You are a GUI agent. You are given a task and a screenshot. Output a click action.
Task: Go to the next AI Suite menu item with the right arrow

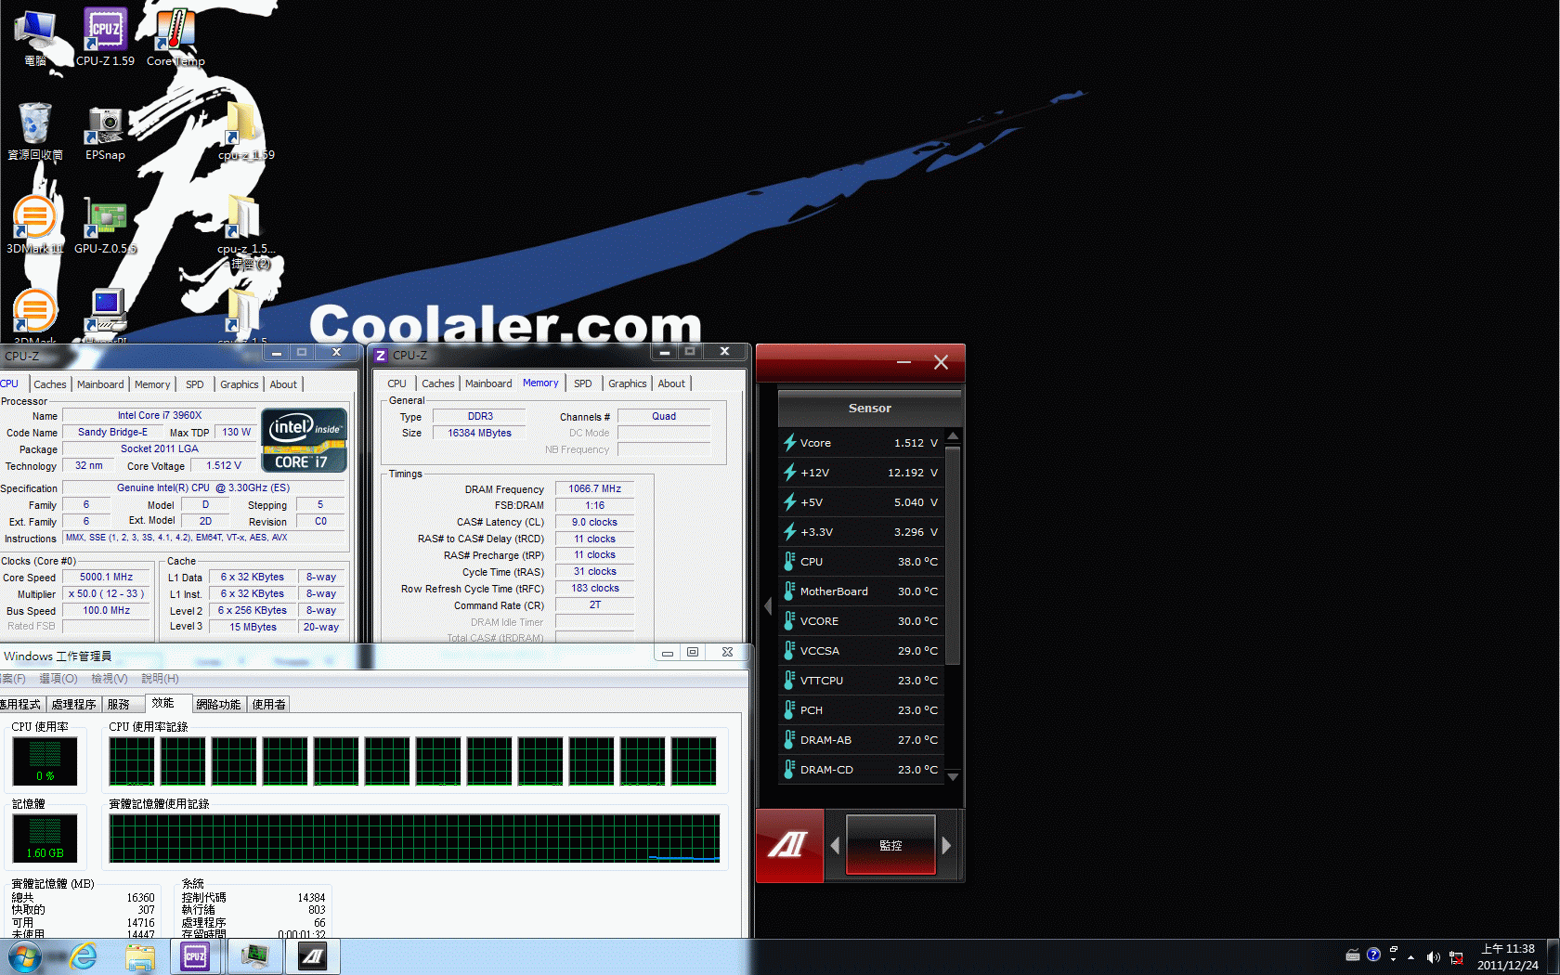pos(947,846)
